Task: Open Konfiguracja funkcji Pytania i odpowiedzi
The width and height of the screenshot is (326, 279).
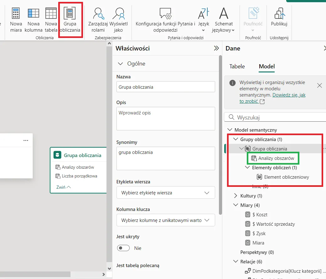Action: pos(165,14)
